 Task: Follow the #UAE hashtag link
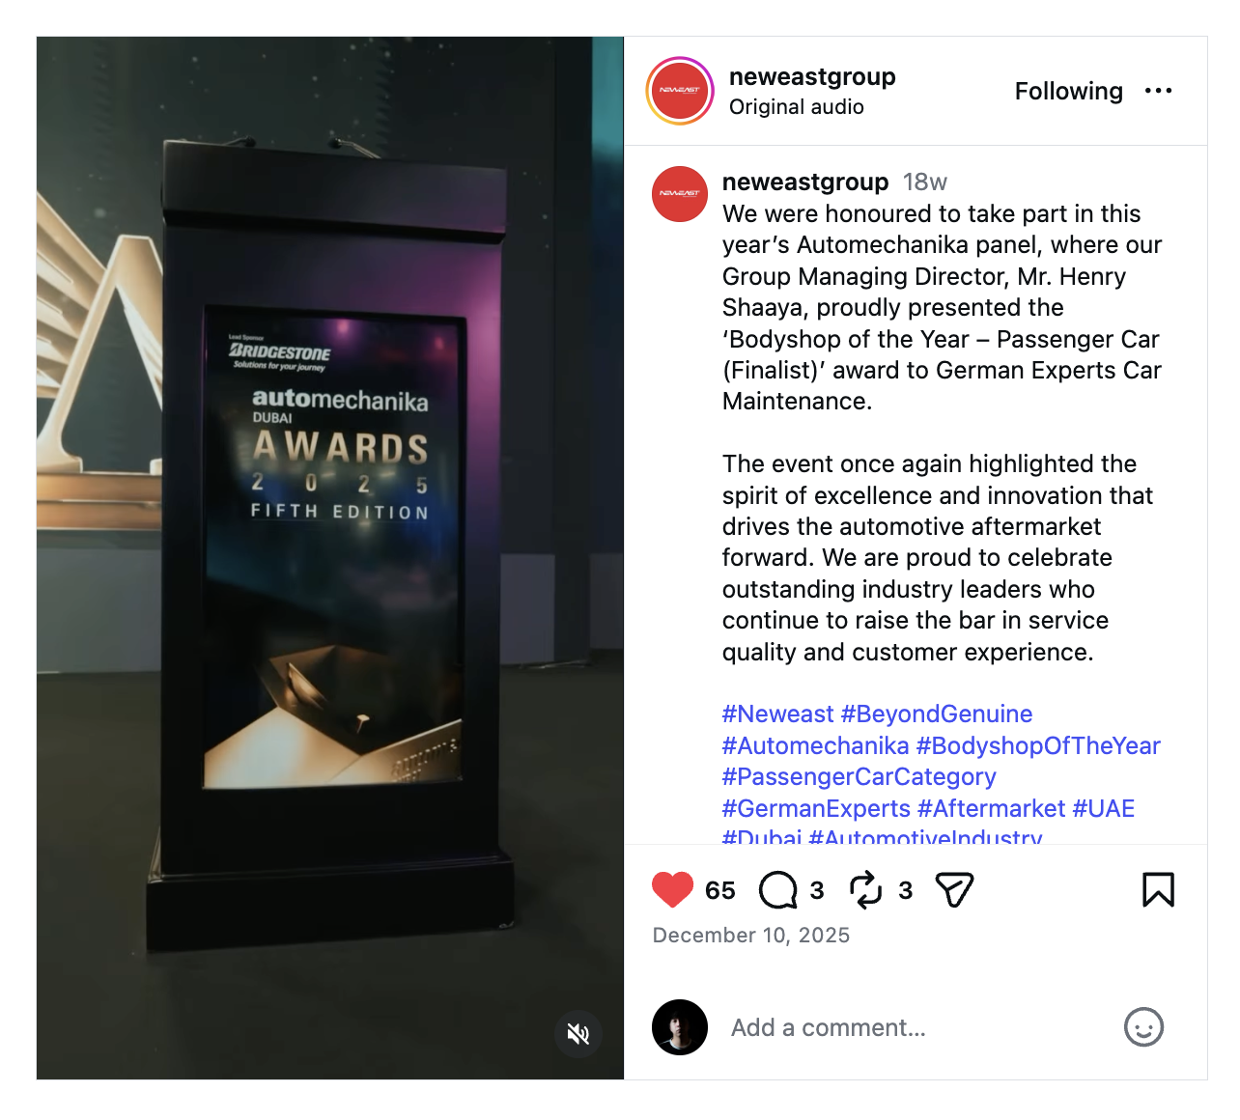point(1103,808)
